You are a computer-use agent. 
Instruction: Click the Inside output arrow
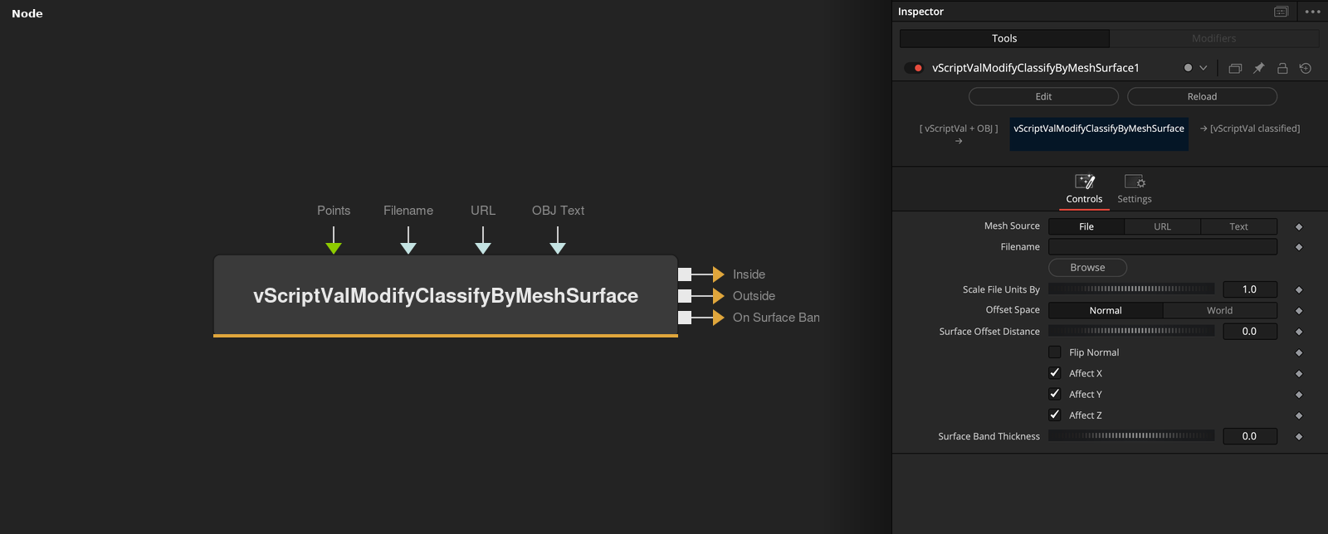tap(719, 274)
